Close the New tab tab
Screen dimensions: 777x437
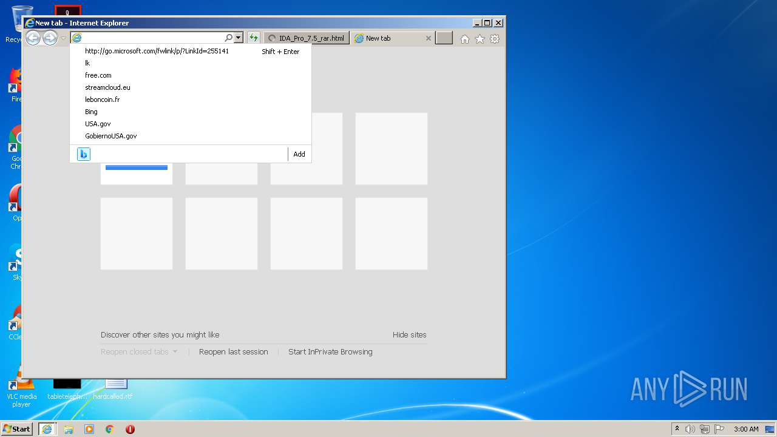click(x=428, y=38)
